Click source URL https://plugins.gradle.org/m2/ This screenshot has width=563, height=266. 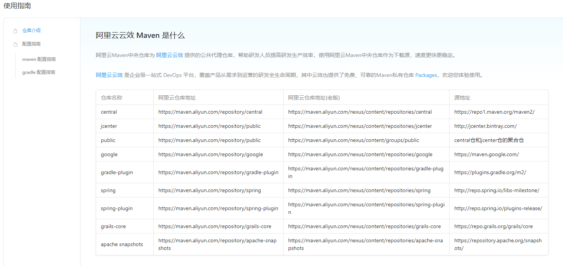pyautogui.click(x=490, y=173)
